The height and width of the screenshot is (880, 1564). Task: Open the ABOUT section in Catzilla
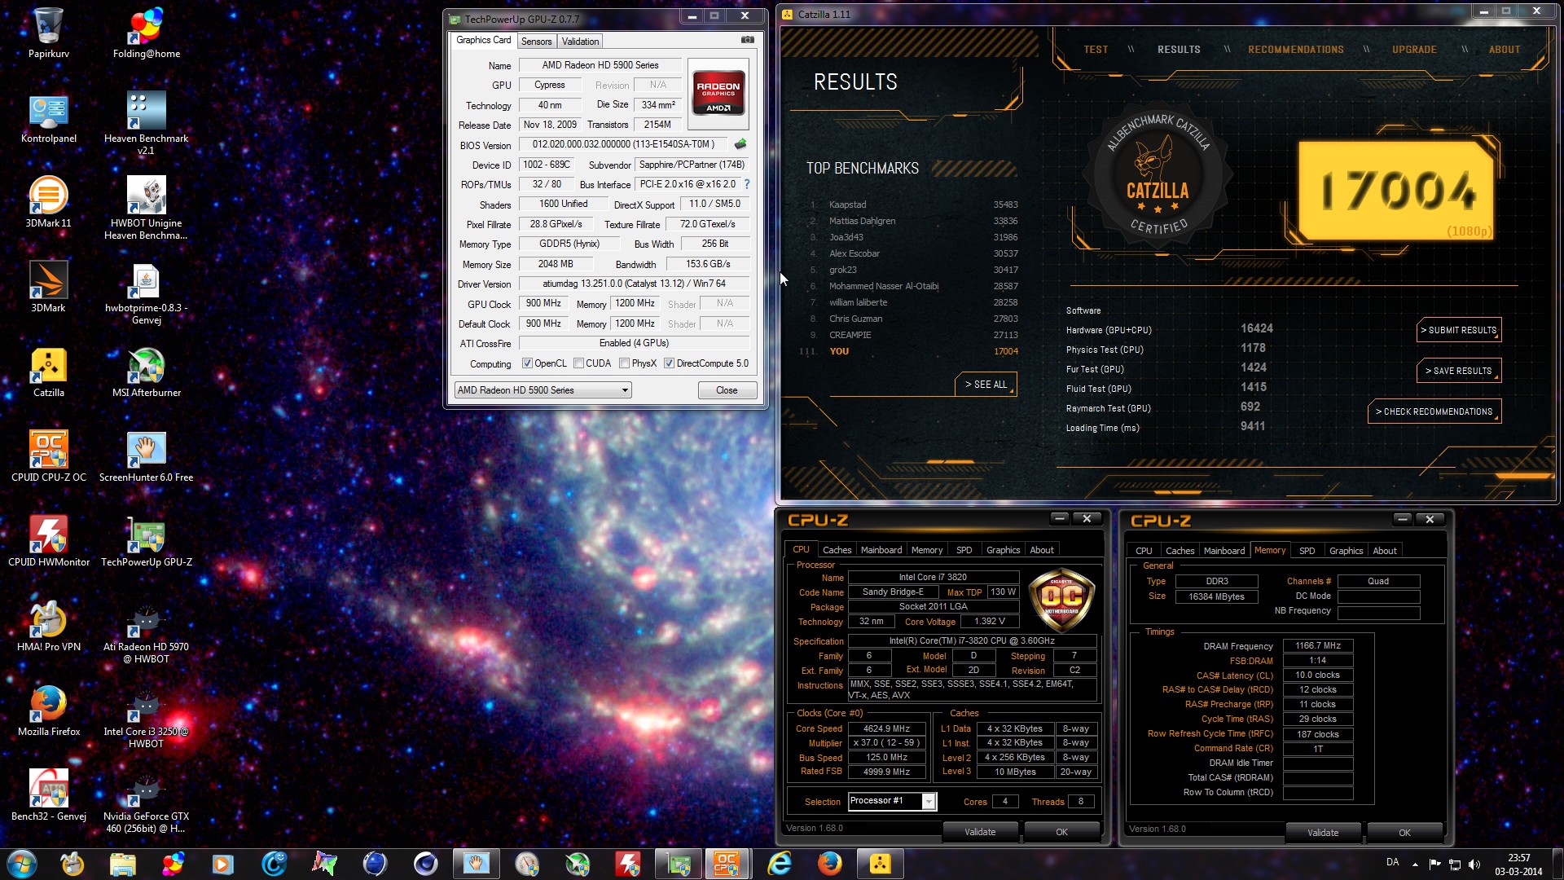pos(1505,50)
